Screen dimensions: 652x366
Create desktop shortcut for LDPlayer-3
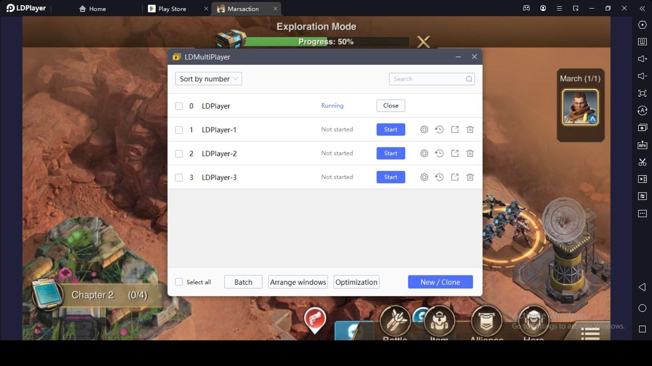[x=455, y=177]
